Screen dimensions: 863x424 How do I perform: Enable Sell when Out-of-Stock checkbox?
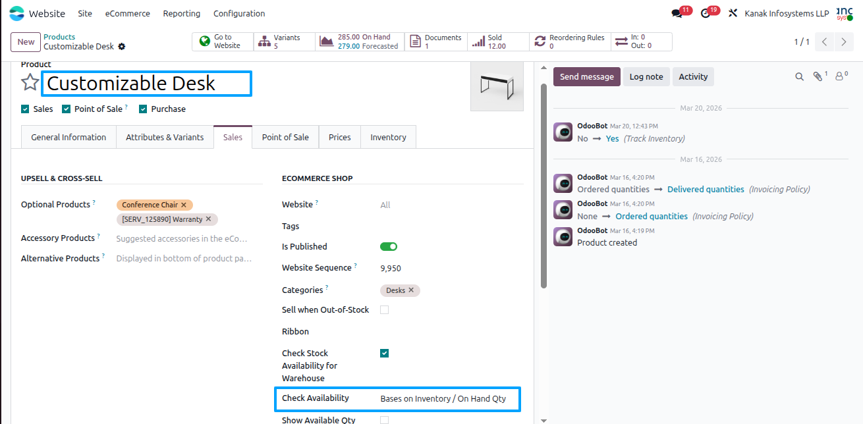click(385, 310)
